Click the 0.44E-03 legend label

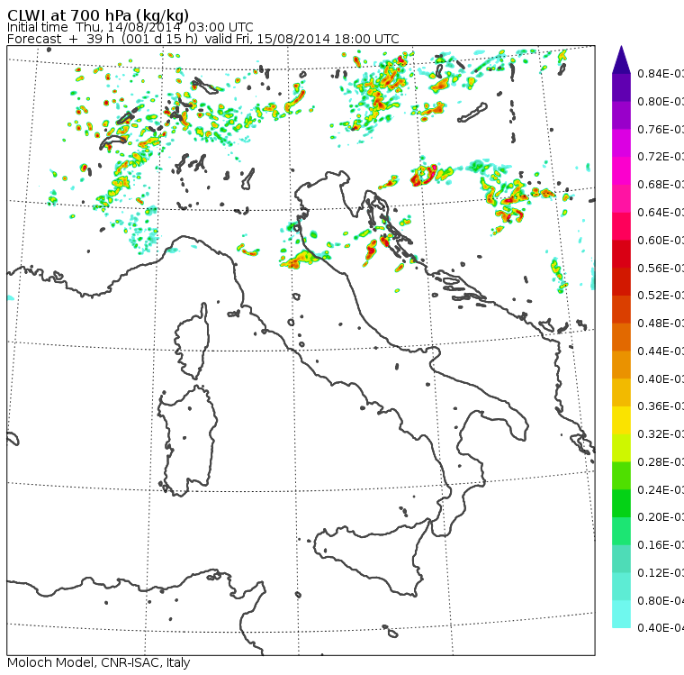point(661,351)
